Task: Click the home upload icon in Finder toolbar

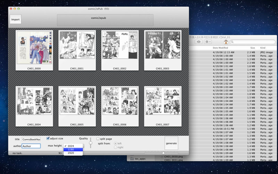Action: point(226,42)
